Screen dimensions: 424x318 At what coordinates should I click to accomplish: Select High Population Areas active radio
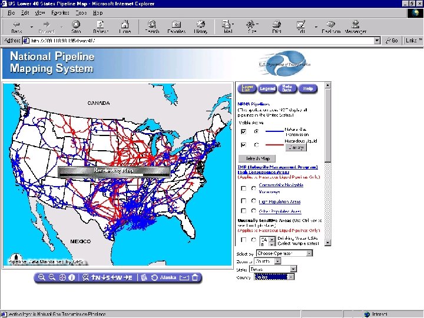point(253,201)
